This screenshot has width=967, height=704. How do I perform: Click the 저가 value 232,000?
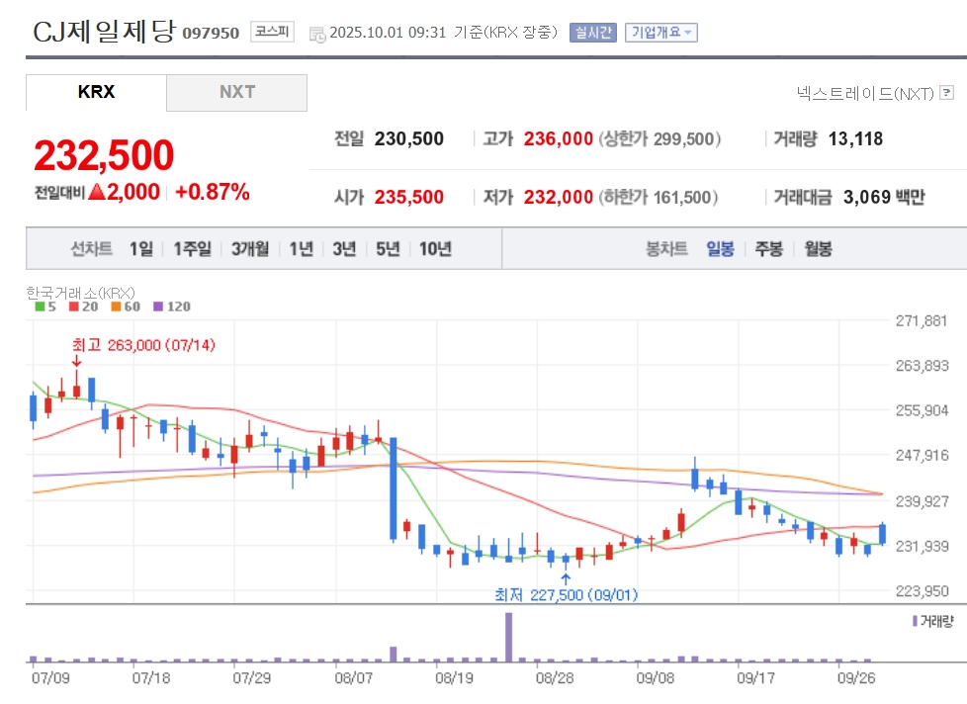(558, 197)
